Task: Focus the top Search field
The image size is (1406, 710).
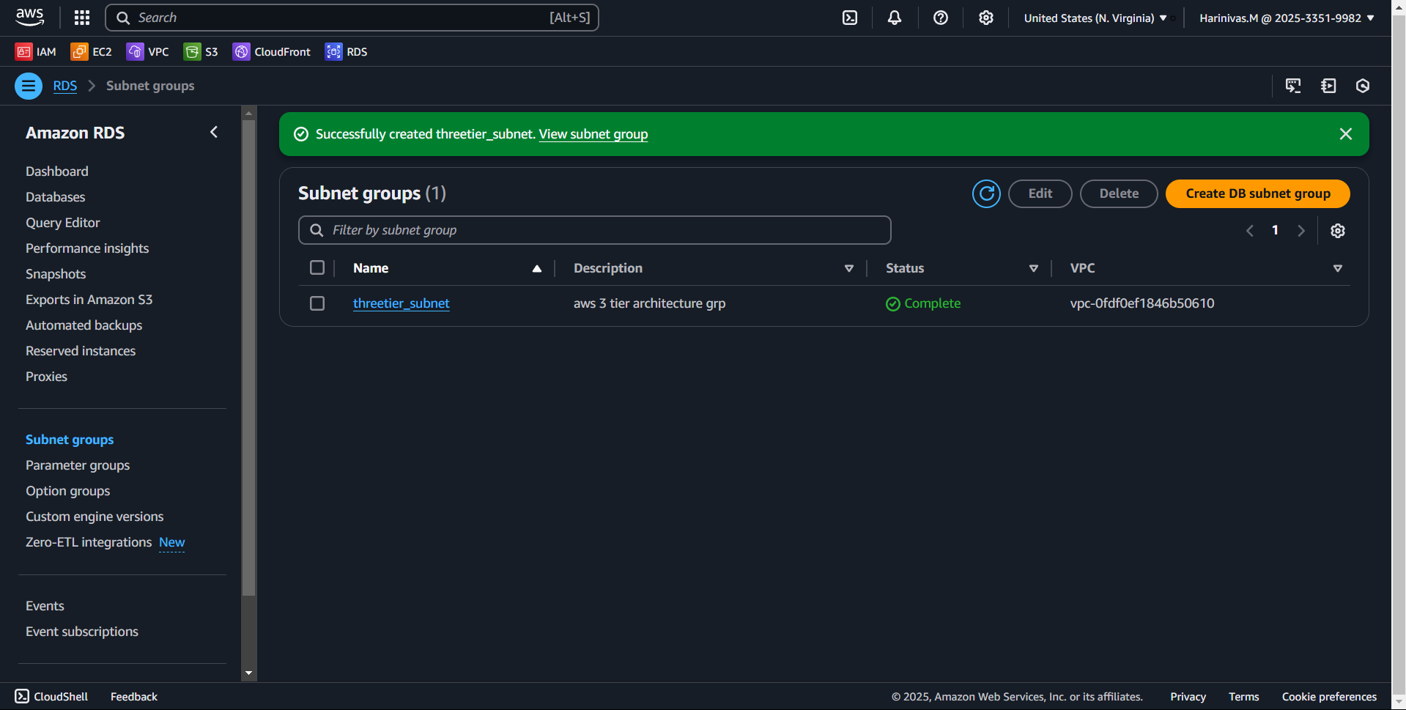Action: tap(352, 18)
